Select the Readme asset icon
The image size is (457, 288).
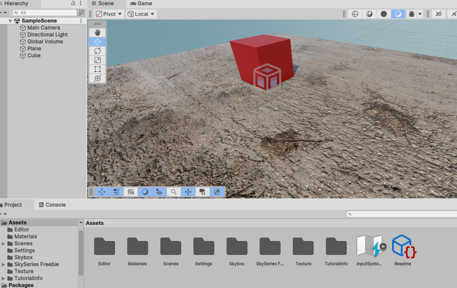(x=404, y=246)
